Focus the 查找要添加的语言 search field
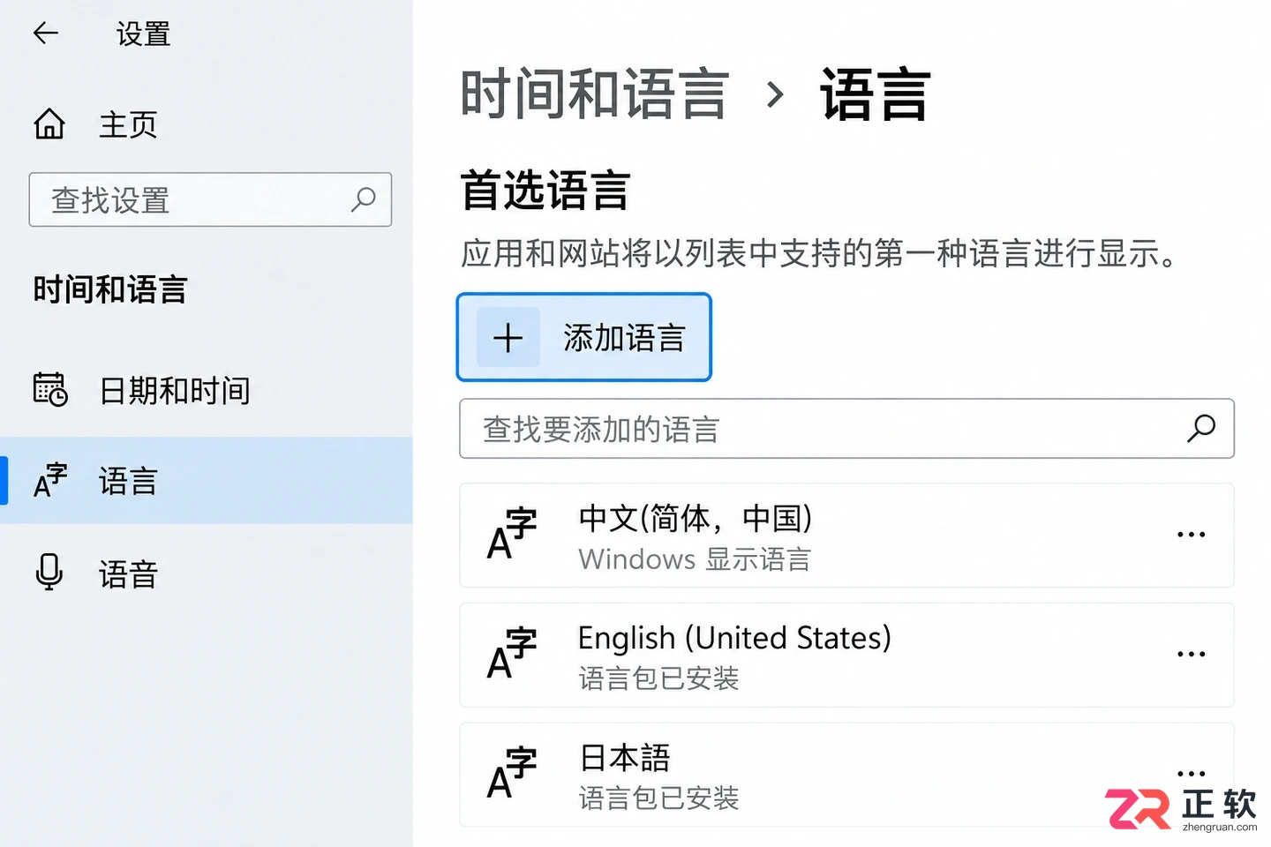The image size is (1271, 847). tap(846, 429)
